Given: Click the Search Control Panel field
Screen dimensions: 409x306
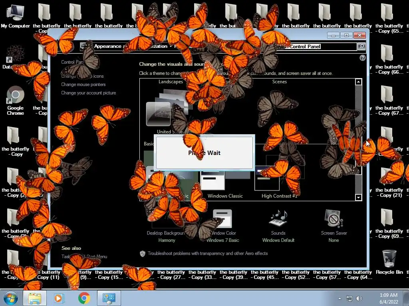Looking at the screenshot, I should pos(316,46).
